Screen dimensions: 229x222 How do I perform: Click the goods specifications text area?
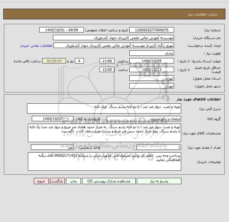point(104,133)
